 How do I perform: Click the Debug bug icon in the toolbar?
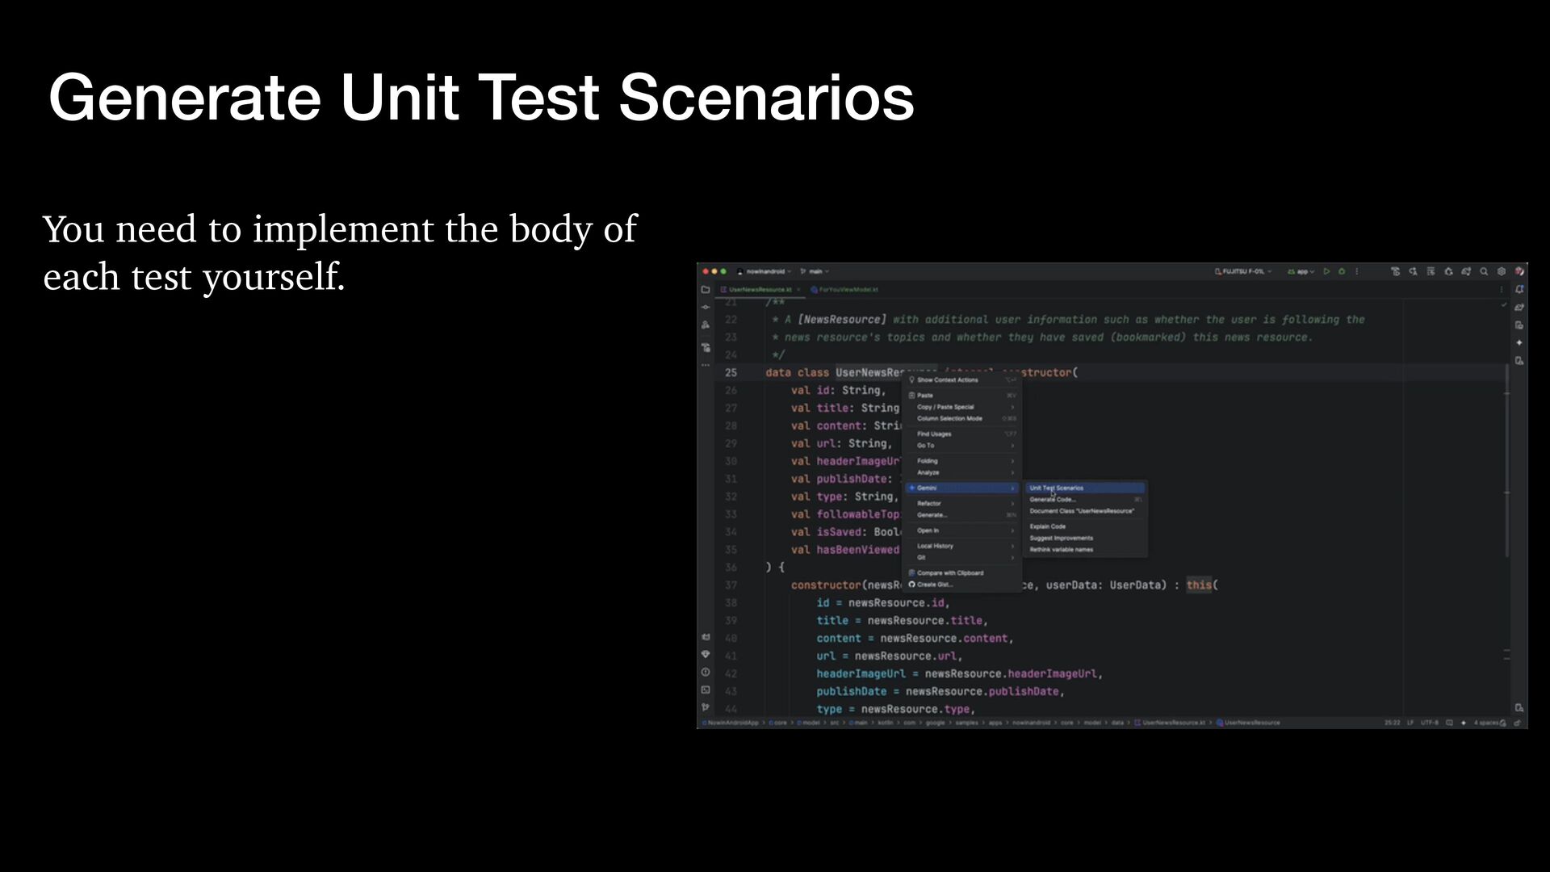(1342, 272)
